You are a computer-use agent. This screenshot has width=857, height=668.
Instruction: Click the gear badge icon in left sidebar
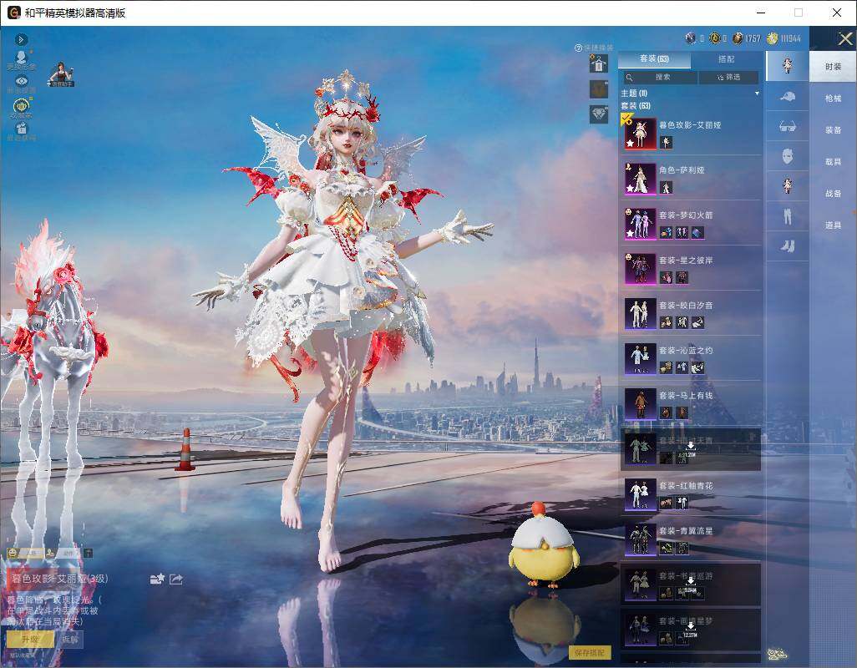pos(22,107)
